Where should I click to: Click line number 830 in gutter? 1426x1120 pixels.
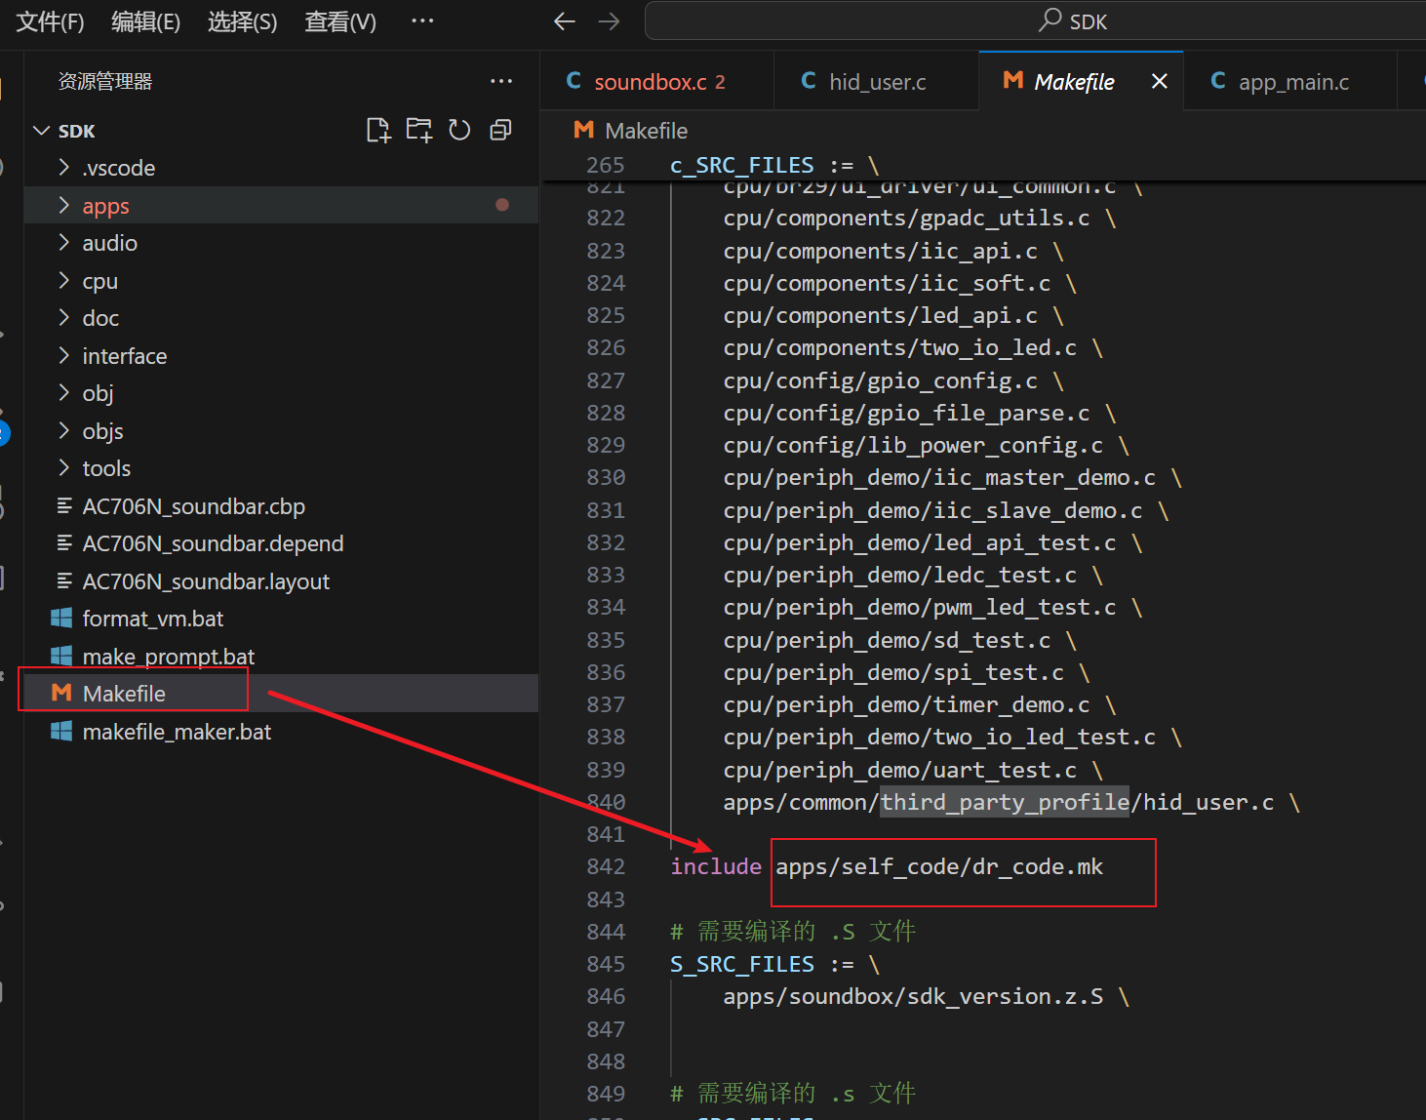(x=606, y=477)
